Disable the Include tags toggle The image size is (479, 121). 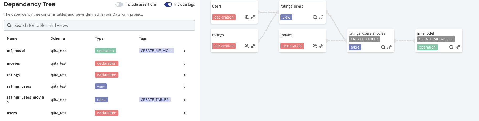click(x=168, y=4)
